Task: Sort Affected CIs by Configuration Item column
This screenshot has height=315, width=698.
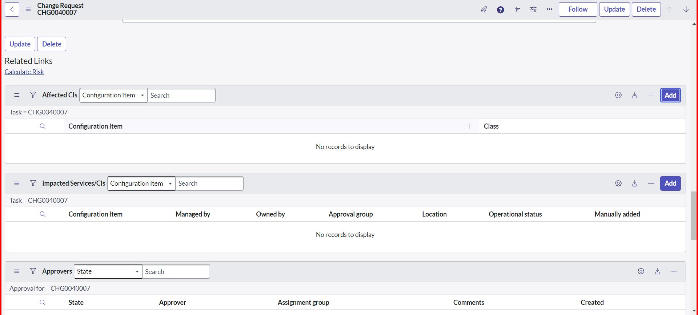Action: click(x=95, y=126)
